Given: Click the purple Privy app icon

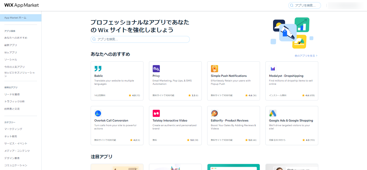Looking at the screenshot, I should [x=156, y=69].
